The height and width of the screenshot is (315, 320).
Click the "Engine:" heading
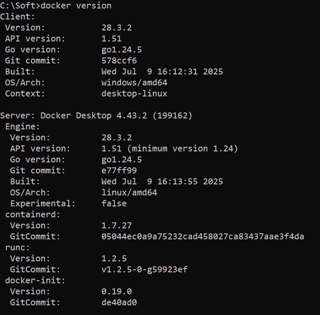click(x=23, y=126)
